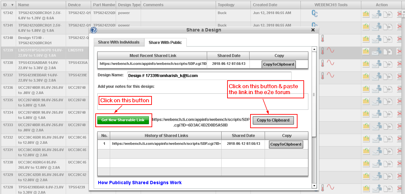Share design 17341 via the envelope-person icon

click(377, 27)
